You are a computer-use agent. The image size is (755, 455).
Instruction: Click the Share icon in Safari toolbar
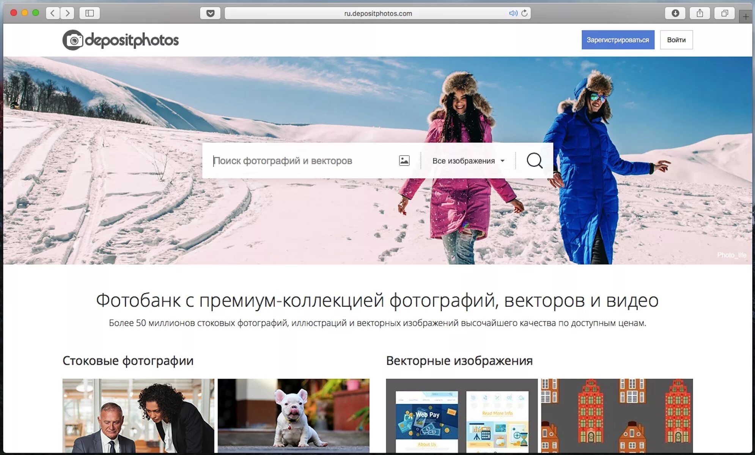click(x=700, y=13)
